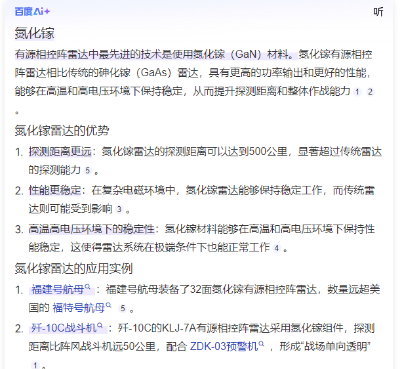The image size is (402, 369).
Task: Click the 听 listen button
Action: (x=378, y=12)
